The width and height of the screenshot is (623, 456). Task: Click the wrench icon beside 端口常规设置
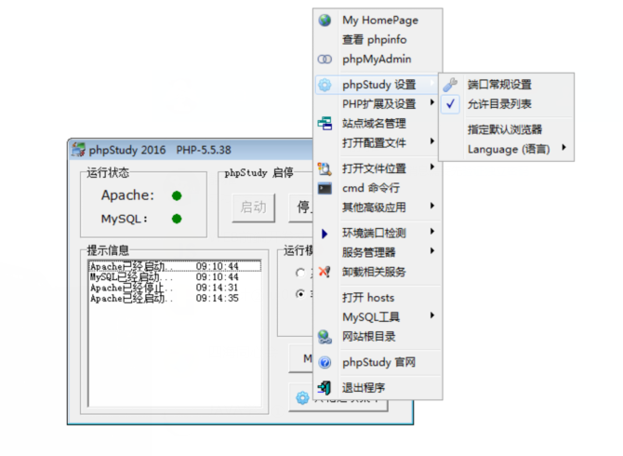point(450,85)
